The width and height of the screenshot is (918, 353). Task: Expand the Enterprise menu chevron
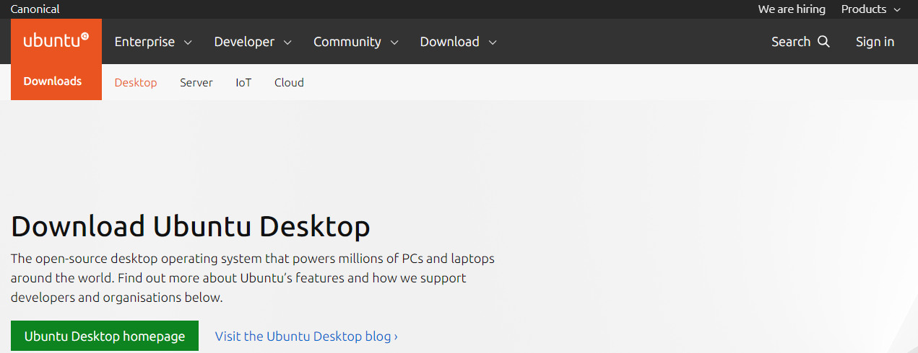pyautogui.click(x=188, y=43)
